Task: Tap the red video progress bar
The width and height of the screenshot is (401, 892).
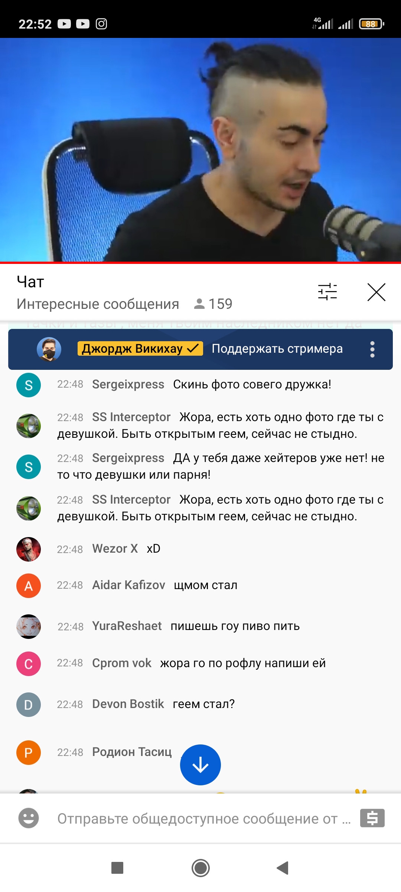Action: (200, 262)
